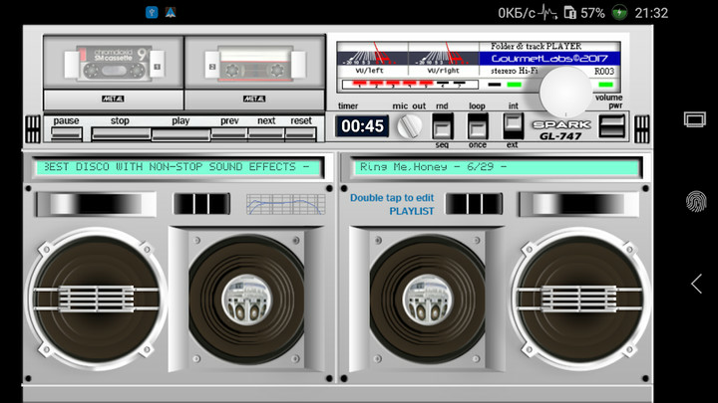Tap the pause button on cassette deck
The height and width of the screenshot is (403, 718).
(x=67, y=133)
